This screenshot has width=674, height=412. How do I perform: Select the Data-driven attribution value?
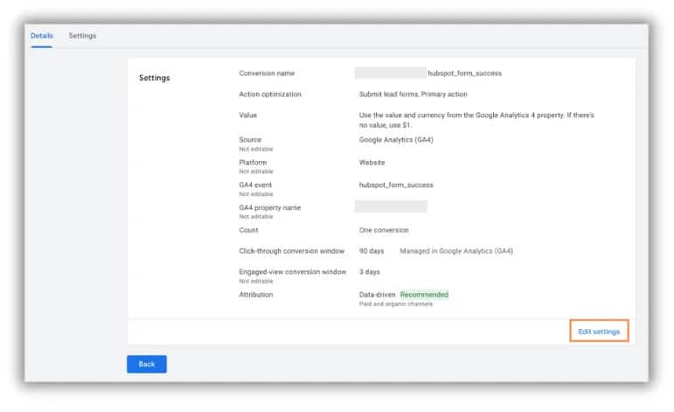coord(377,295)
